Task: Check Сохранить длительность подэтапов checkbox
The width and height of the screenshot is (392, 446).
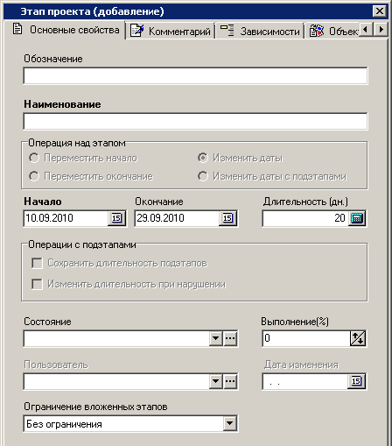Action: [x=37, y=263]
